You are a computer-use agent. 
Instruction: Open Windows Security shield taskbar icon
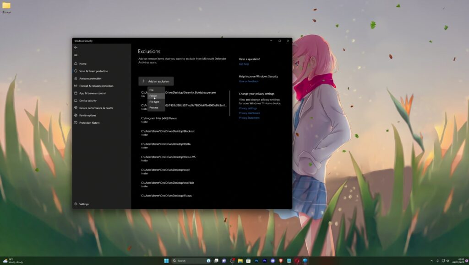pyautogui.click(x=305, y=261)
